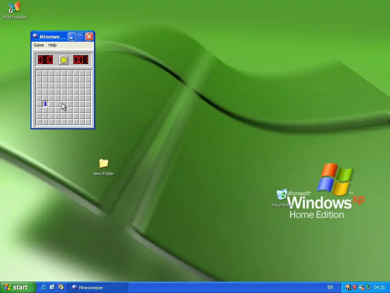Click the tray icon with red X badge
Viewport: 390px width, 293px height.
click(x=362, y=288)
